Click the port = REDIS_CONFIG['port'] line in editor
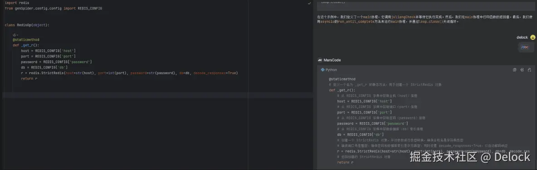 coord(48,57)
